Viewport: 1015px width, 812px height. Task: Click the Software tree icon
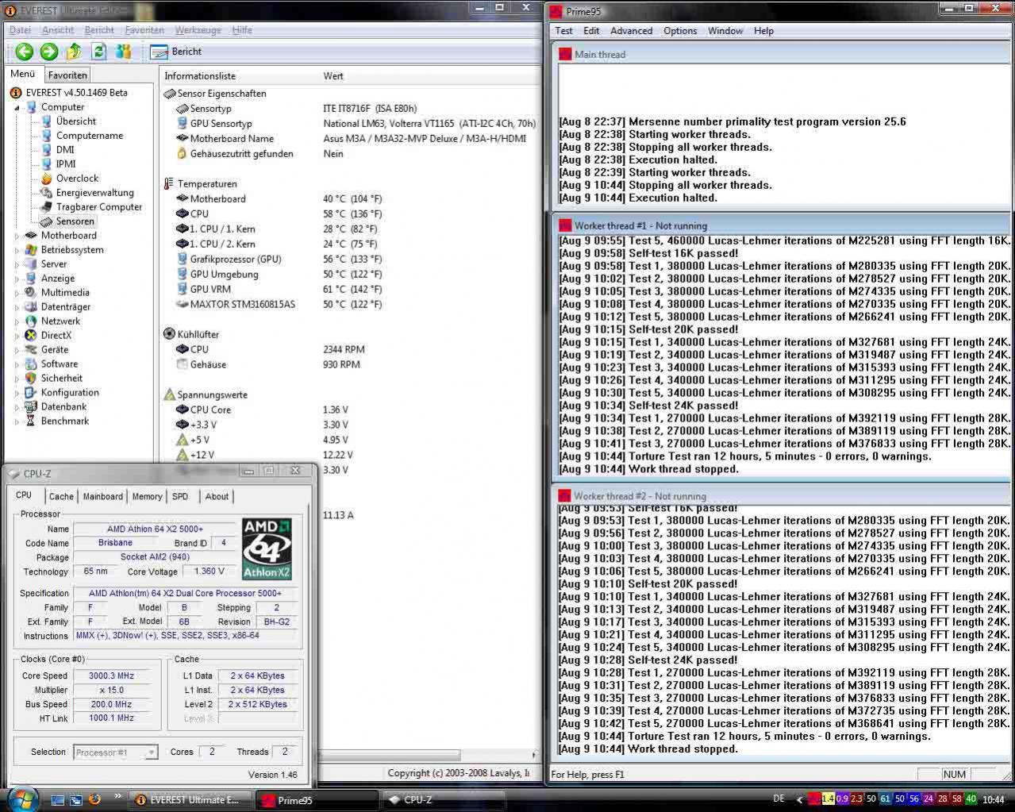tap(31, 364)
